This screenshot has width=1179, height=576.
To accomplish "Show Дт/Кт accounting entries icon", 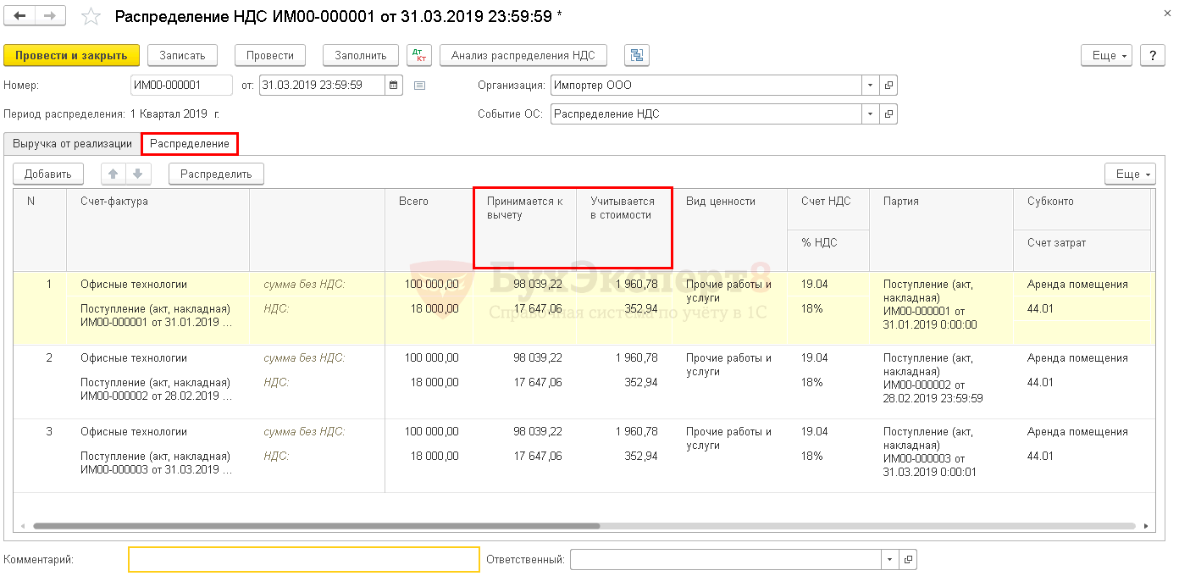I will 418,55.
